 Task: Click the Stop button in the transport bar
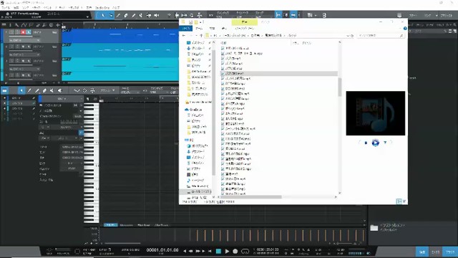point(218,251)
